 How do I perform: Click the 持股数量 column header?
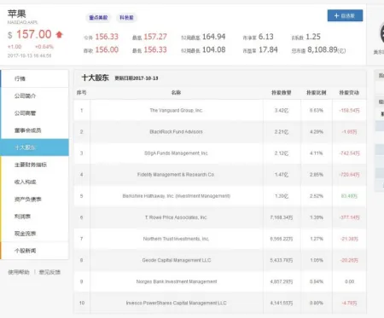282,93
